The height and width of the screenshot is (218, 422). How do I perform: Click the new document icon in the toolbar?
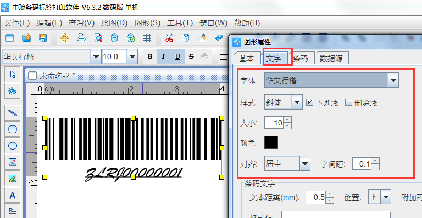click(10, 38)
